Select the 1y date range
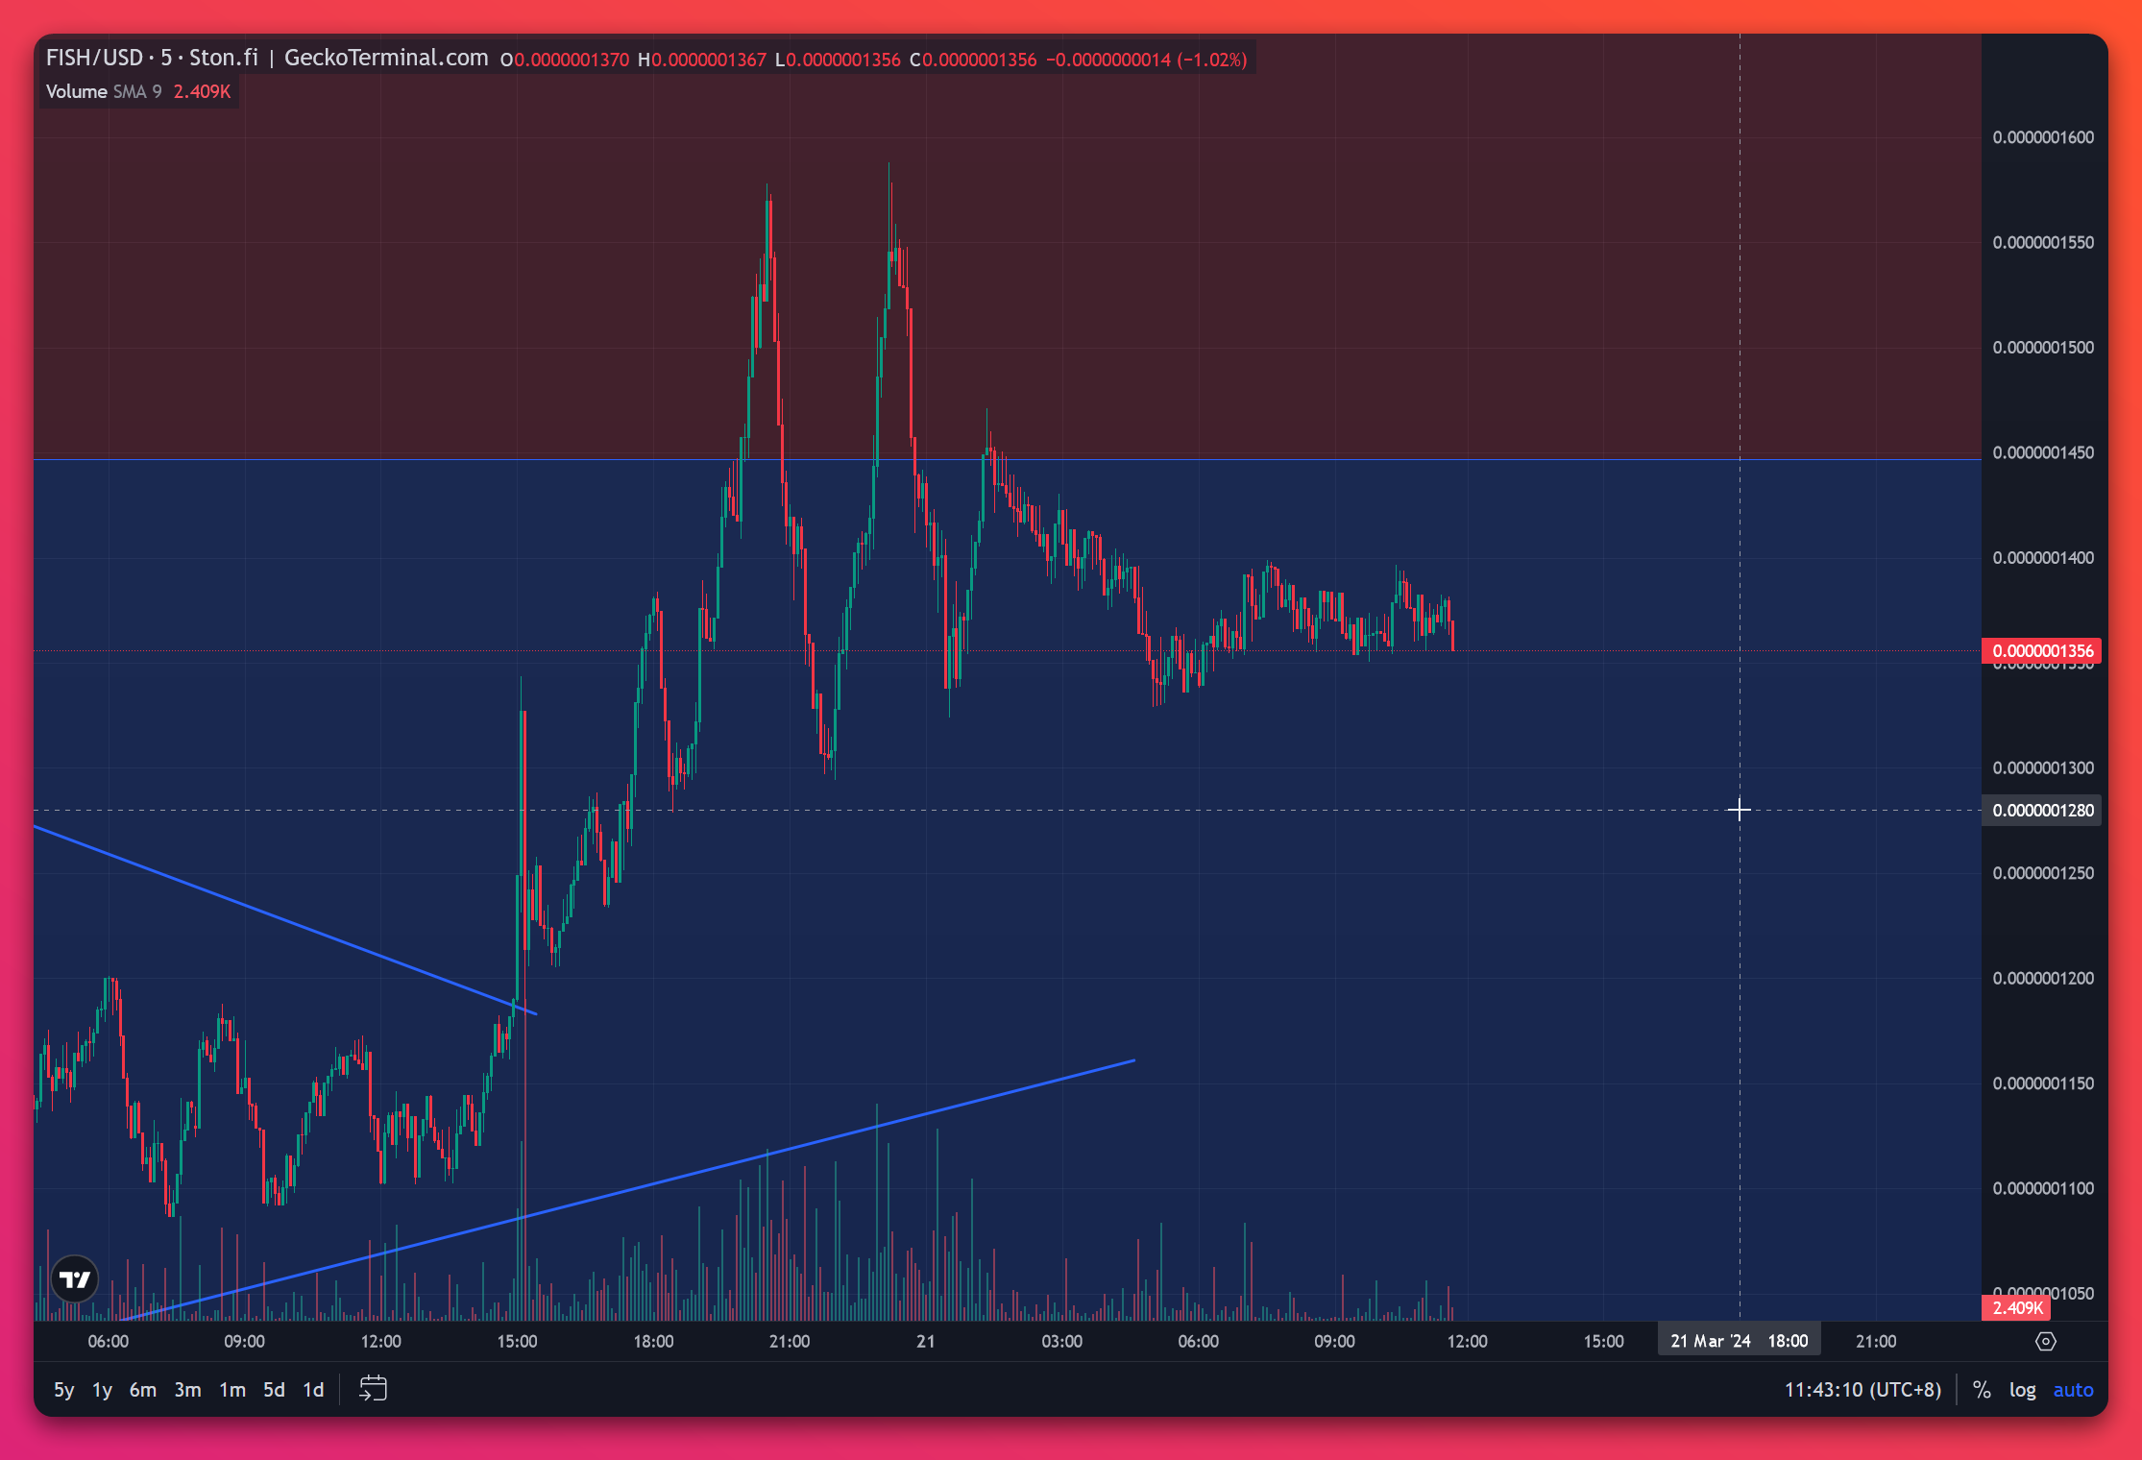 point(102,1390)
